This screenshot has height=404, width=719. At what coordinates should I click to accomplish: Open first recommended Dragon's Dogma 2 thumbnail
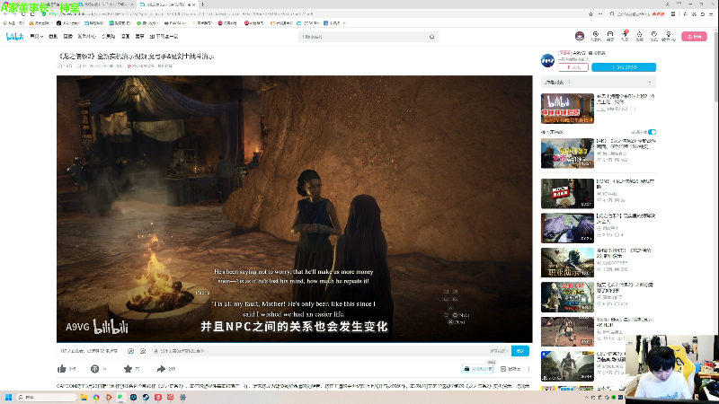pyautogui.click(x=567, y=154)
